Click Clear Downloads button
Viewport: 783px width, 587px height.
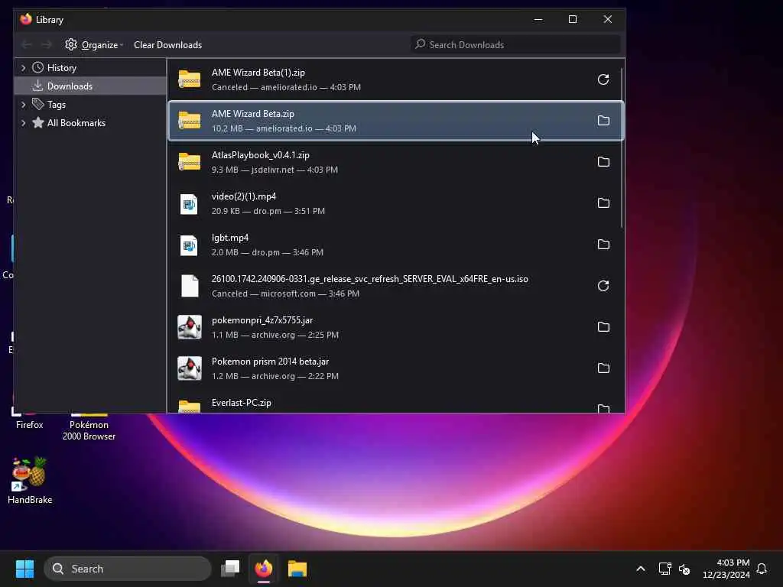[x=167, y=45]
